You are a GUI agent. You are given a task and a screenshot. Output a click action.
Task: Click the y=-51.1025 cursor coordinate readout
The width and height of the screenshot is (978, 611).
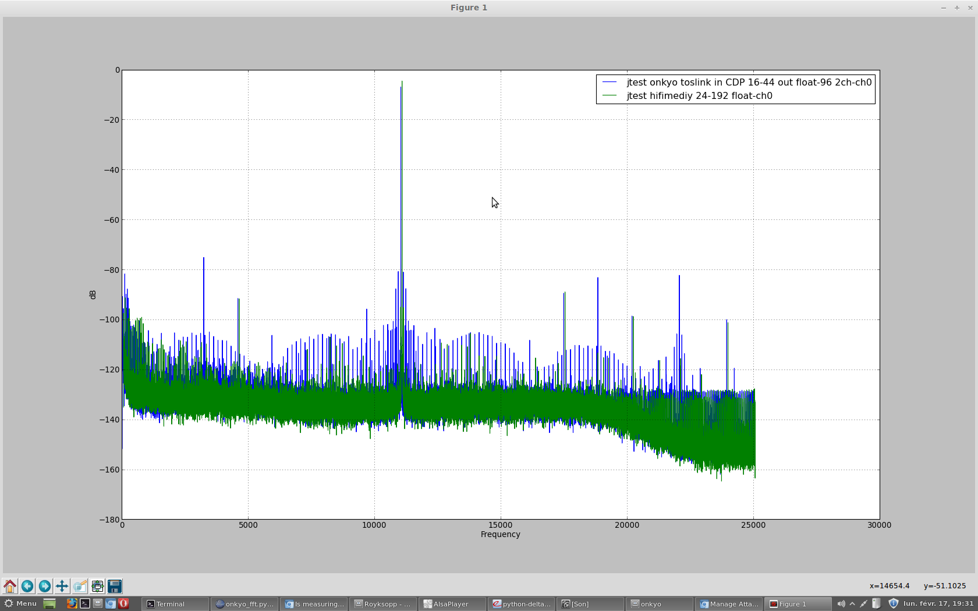click(x=945, y=586)
